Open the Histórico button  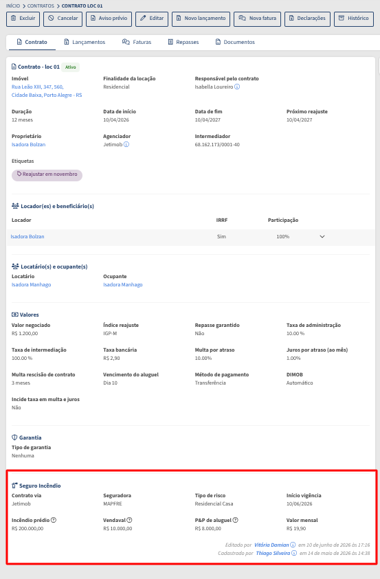[x=354, y=19]
